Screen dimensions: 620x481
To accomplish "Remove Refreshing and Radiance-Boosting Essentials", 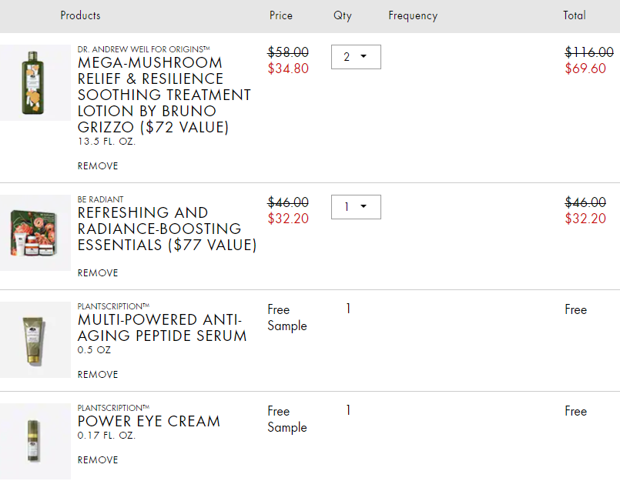I will click(x=98, y=273).
